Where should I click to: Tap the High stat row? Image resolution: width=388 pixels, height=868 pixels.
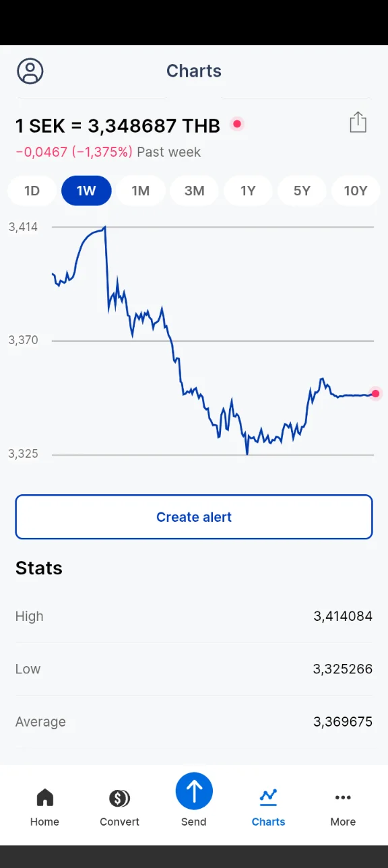[x=194, y=616]
